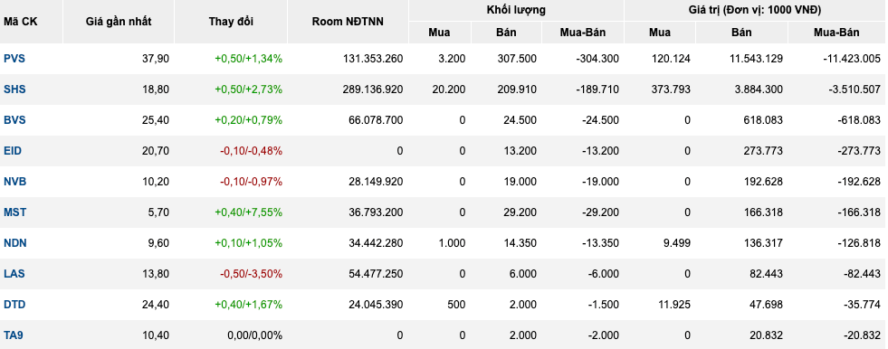The width and height of the screenshot is (888, 349).
Task: Open the DTD stock ticker link
Action: coord(14,305)
